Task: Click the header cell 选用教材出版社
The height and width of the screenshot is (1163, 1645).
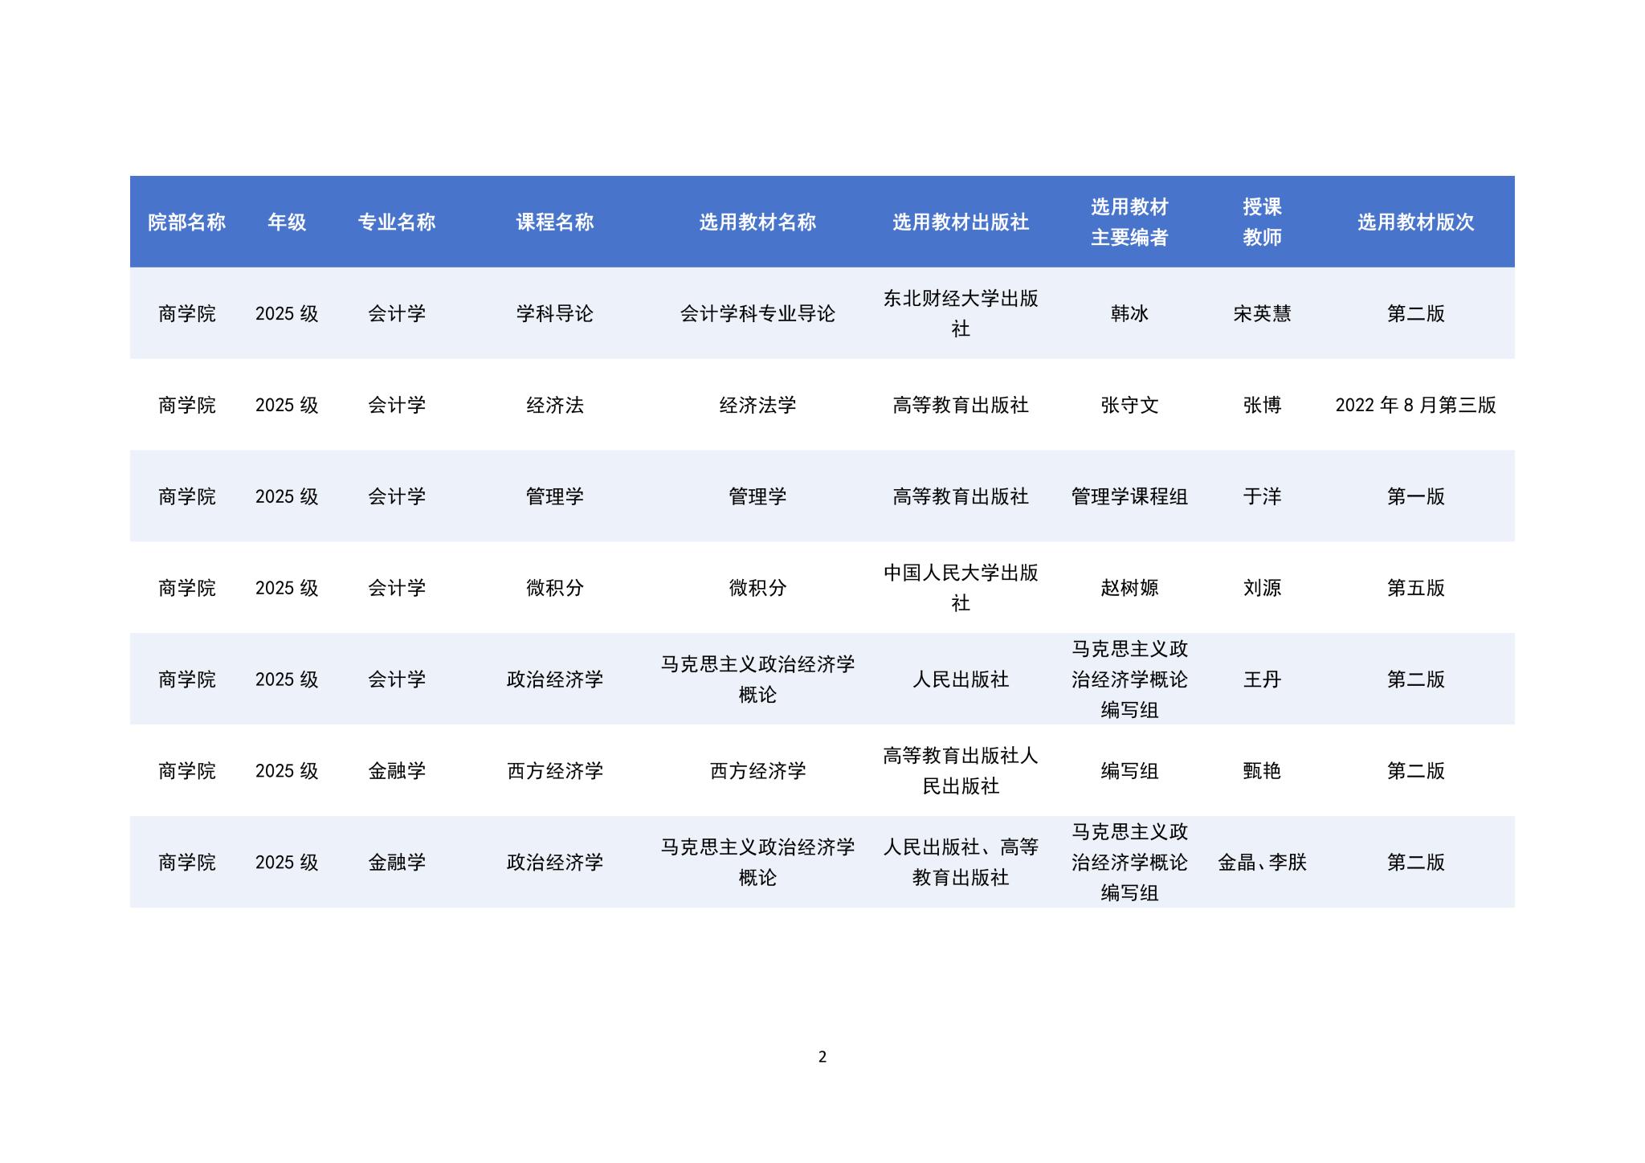Action: pyautogui.click(x=961, y=222)
